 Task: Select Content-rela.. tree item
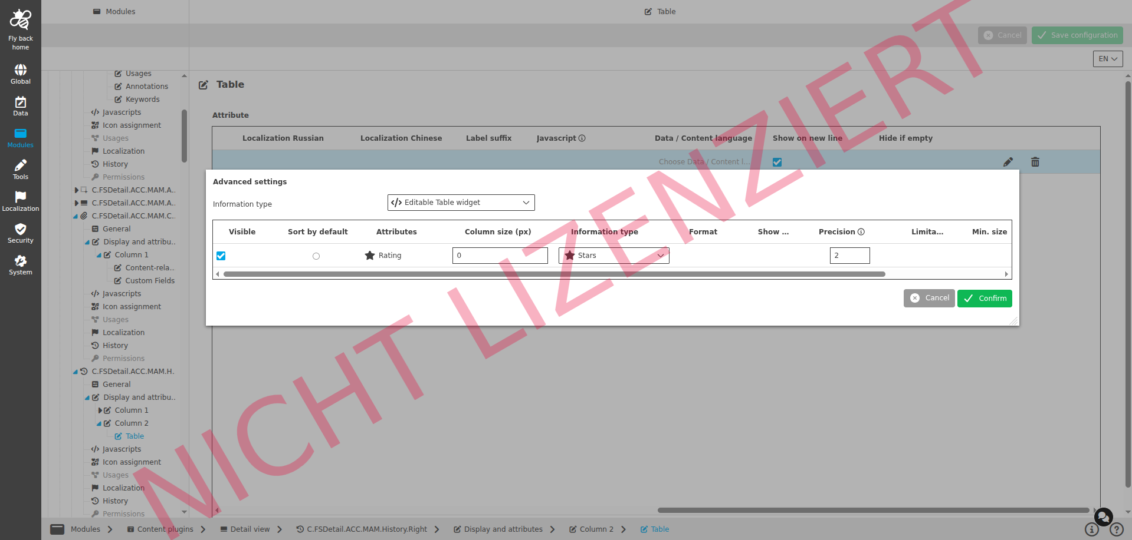pyautogui.click(x=150, y=268)
